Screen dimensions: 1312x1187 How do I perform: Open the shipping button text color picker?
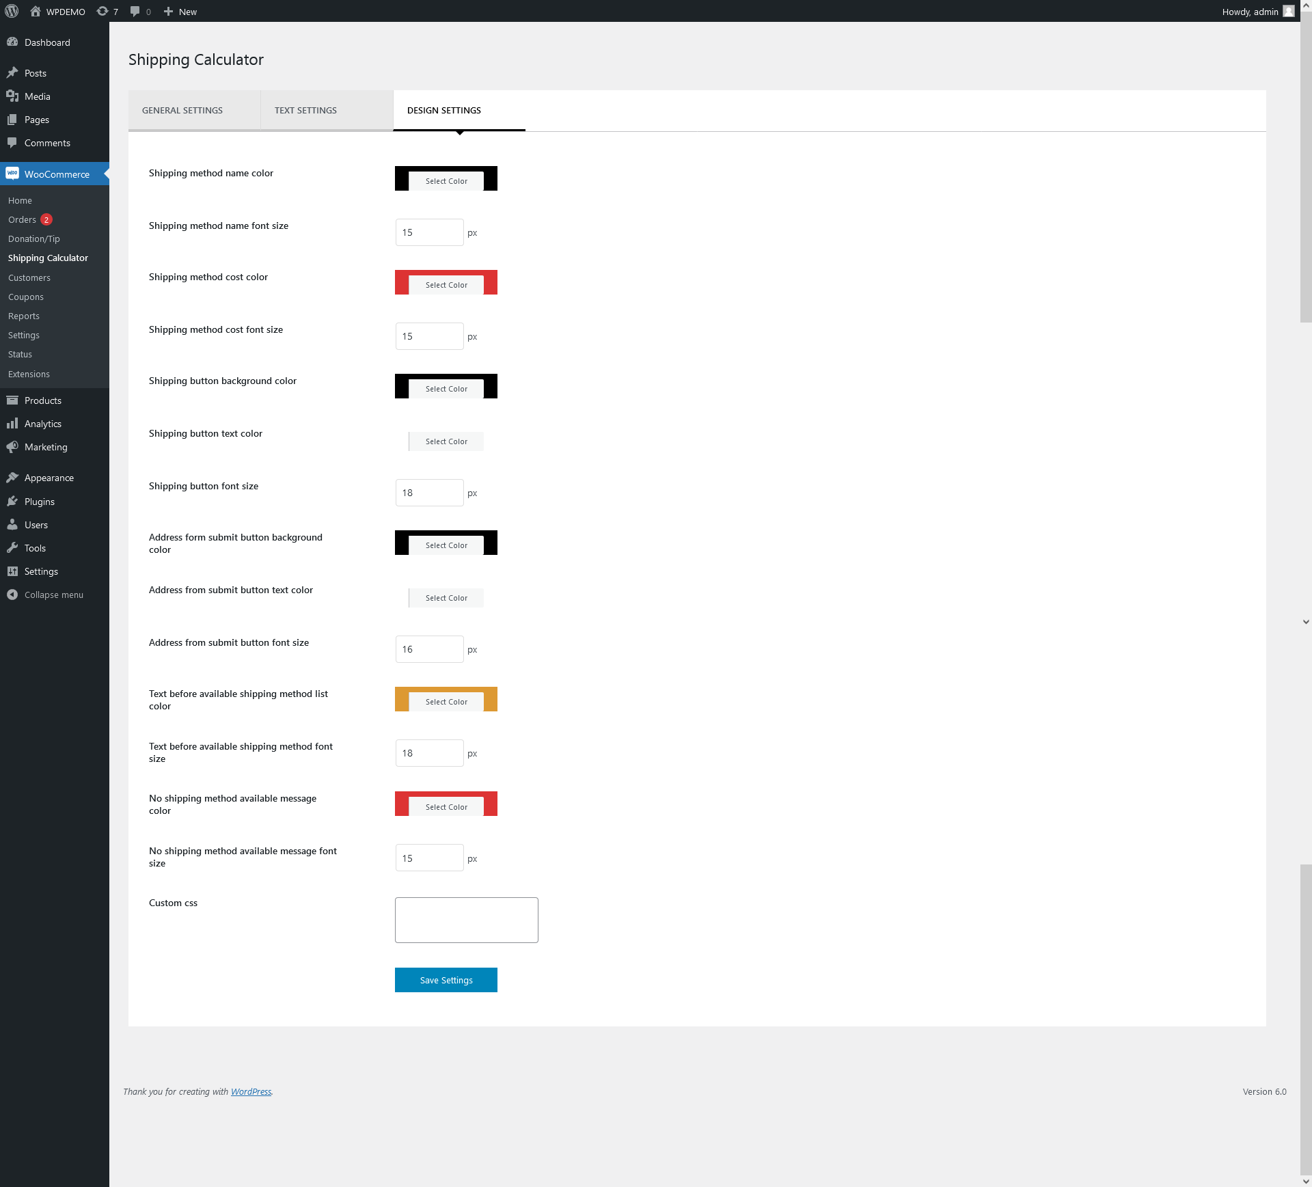pyautogui.click(x=446, y=441)
